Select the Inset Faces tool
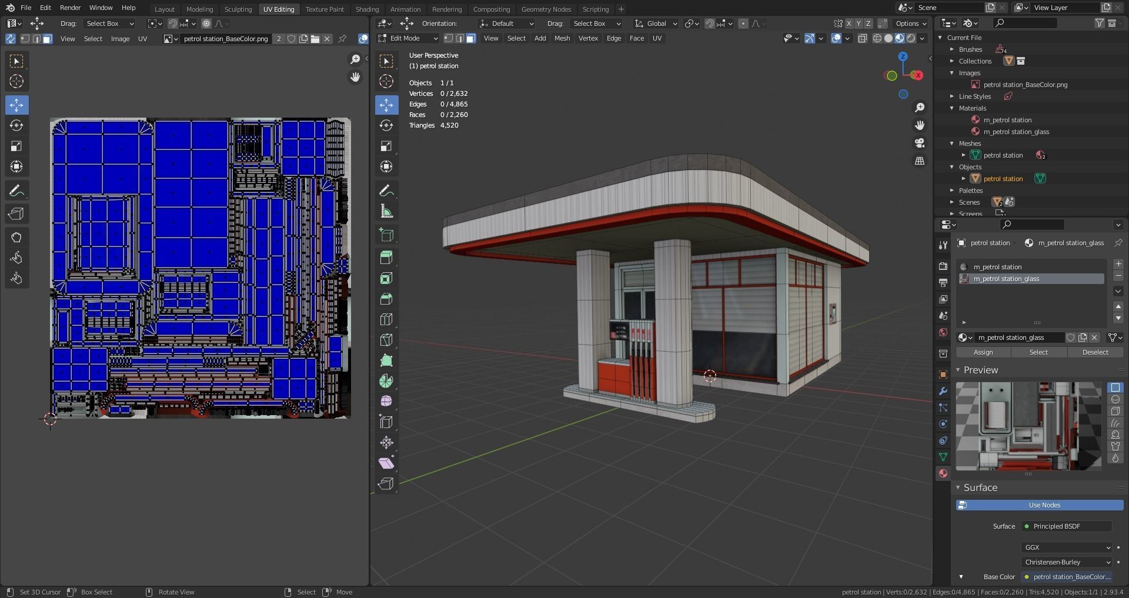The height and width of the screenshot is (598, 1129). coord(386,278)
